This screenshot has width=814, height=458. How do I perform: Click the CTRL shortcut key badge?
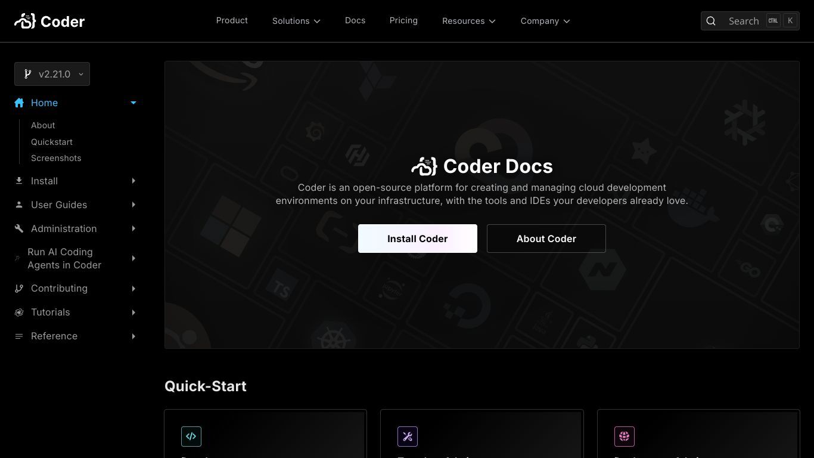click(773, 20)
